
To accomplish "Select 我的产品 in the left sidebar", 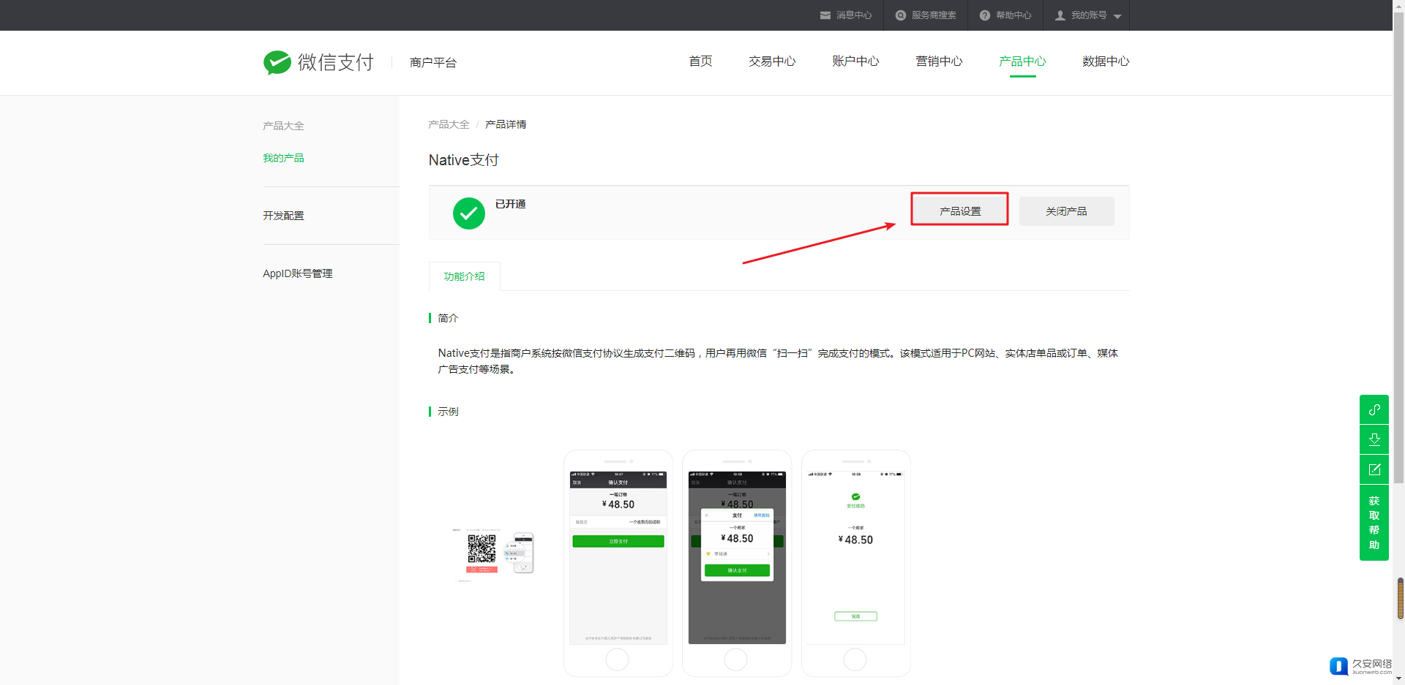I will click(283, 158).
